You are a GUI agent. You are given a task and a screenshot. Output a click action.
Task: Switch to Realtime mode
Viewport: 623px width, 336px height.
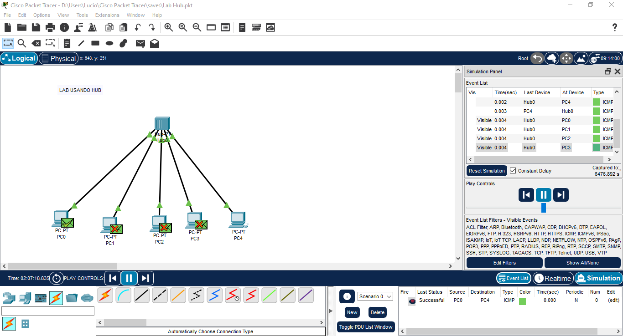pyautogui.click(x=553, y=278)
